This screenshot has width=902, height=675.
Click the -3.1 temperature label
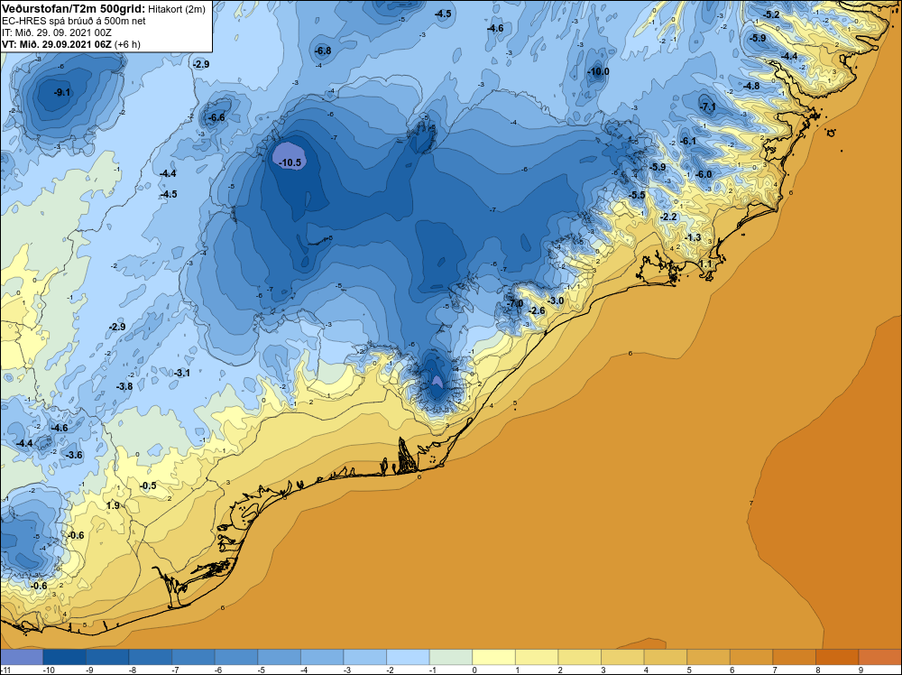pyautogui.click(x=181, y=374)
